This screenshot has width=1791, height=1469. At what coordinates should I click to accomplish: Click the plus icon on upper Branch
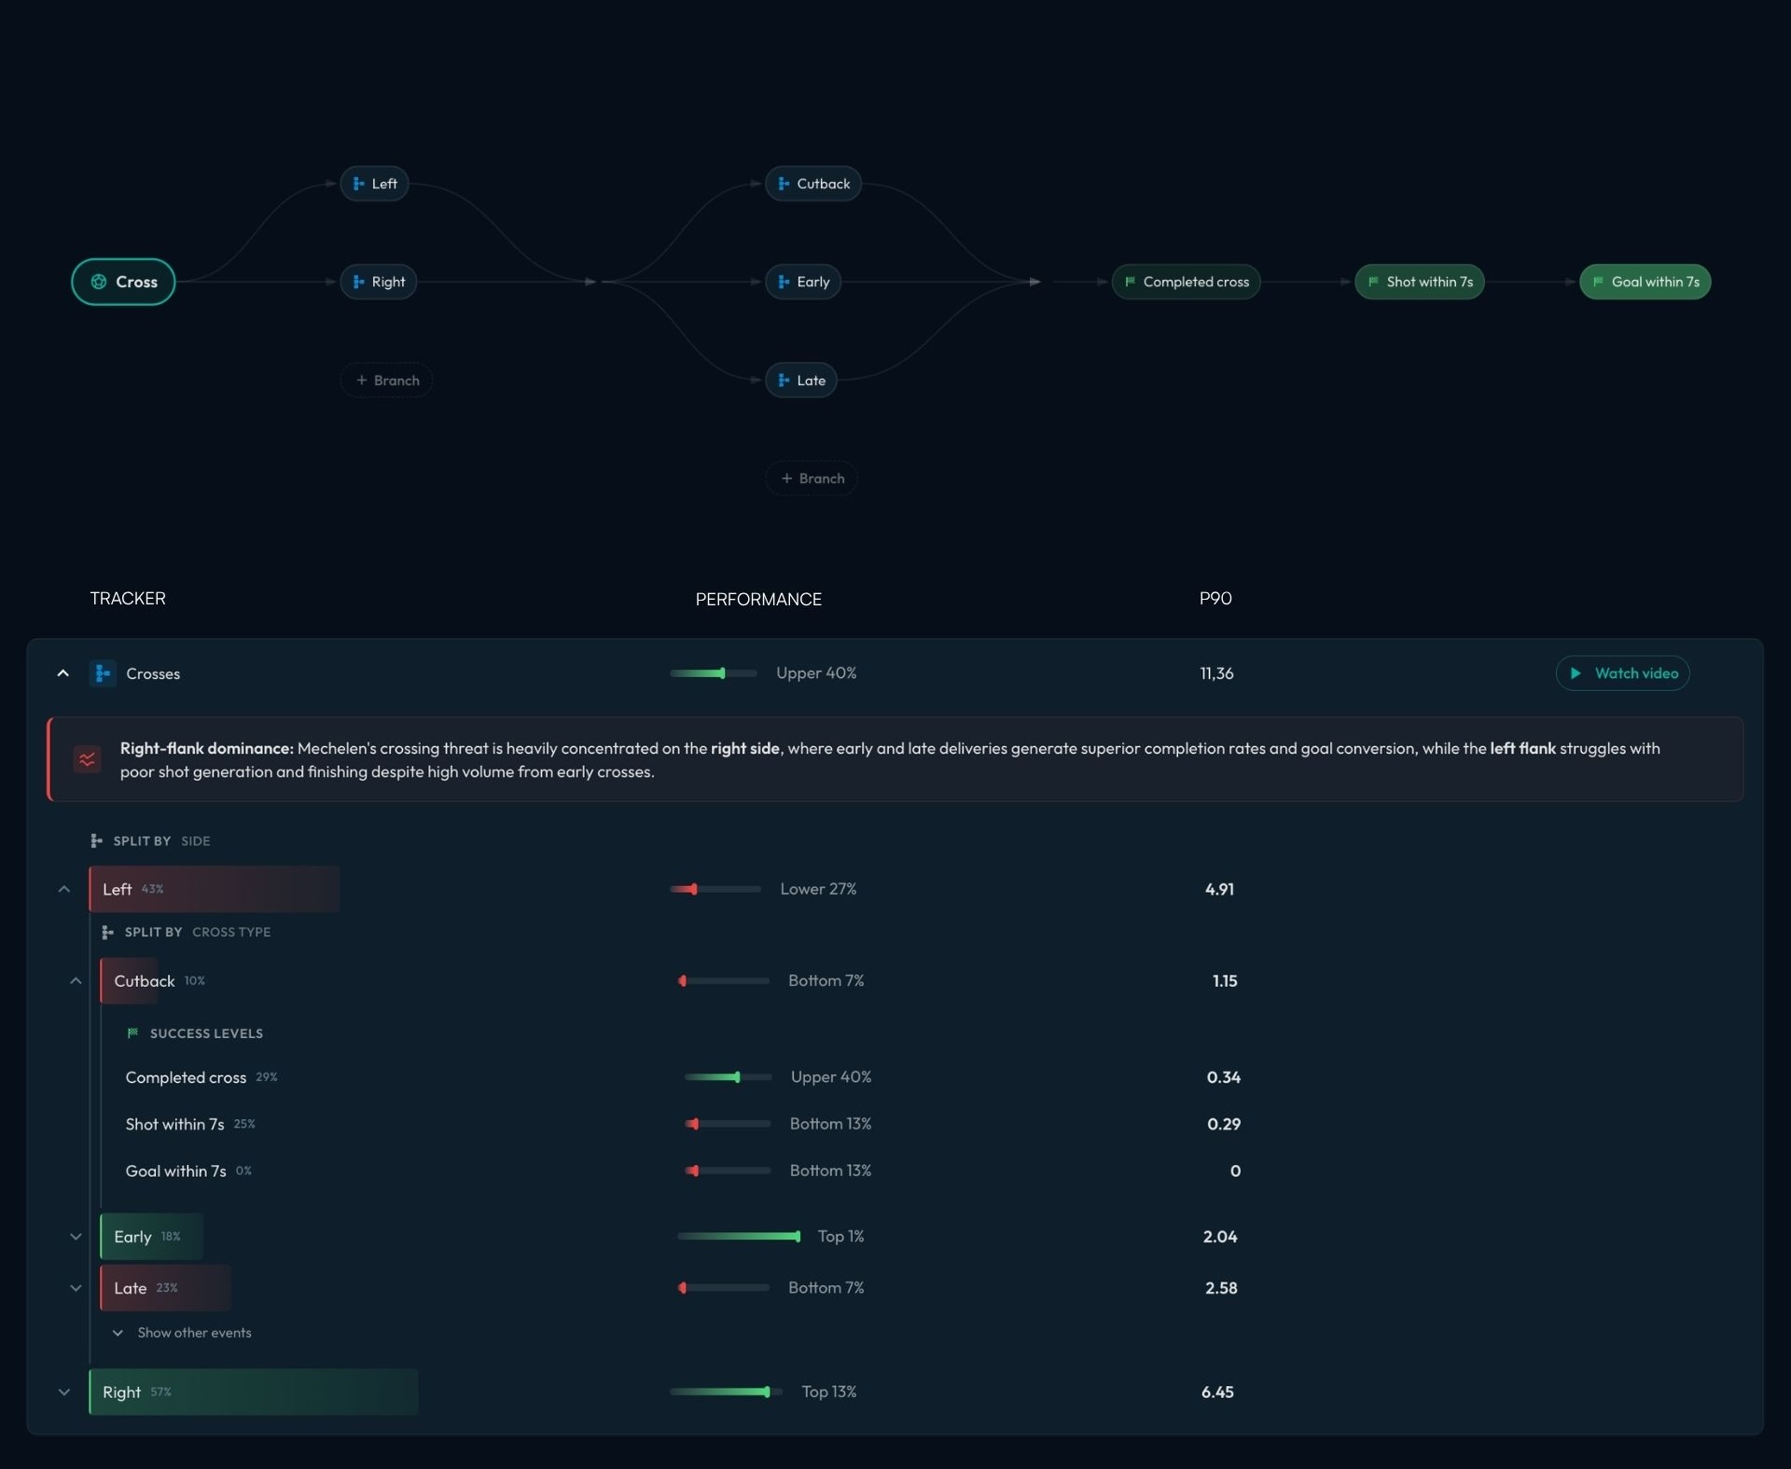click(x=362, y=381)
